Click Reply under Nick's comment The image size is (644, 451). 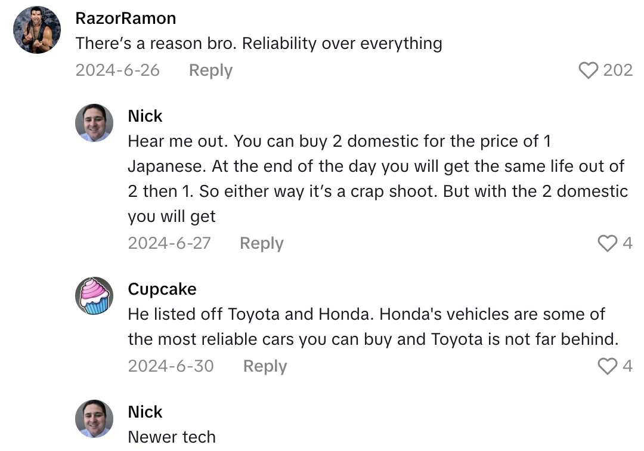(x=261, y=243)
